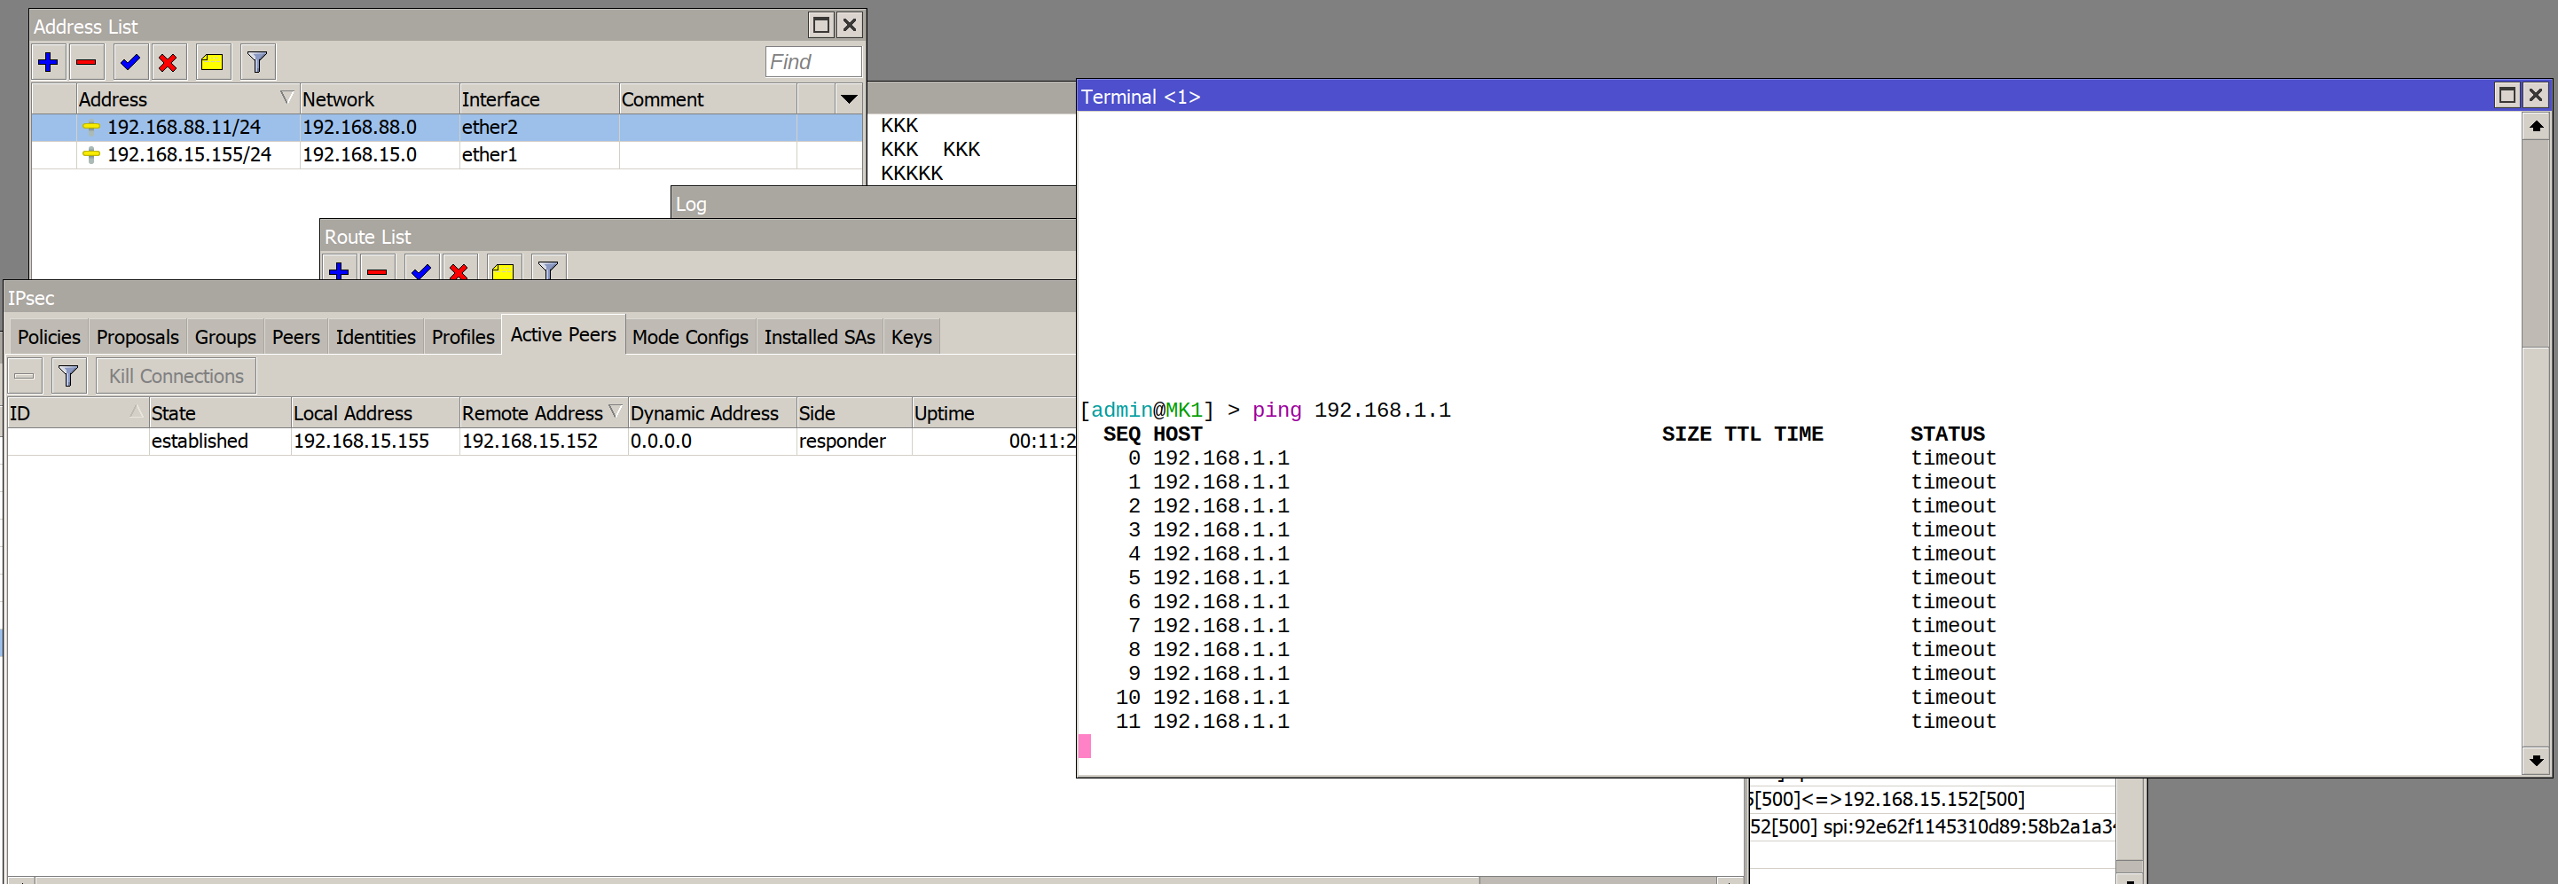This screenshot has width=2558, height=884.
Task: Sort by the Local Address column header
Action: point(375,414)
